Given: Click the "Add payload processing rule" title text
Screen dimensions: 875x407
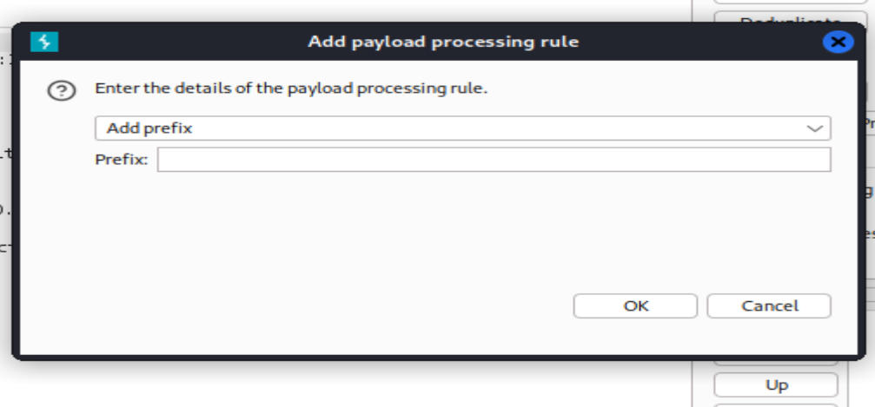Looking at the screenshot, I should [x=443, y=42].
